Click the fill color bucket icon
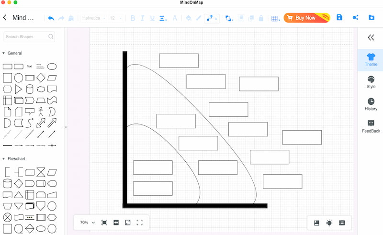This screenshot has height=235, width=383. tap(188, 18)
